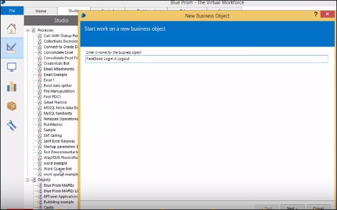The height and width of the screenshot is (210, 337).
Task: Open the System wrench tools icon
Action: [x=11, y=125]
